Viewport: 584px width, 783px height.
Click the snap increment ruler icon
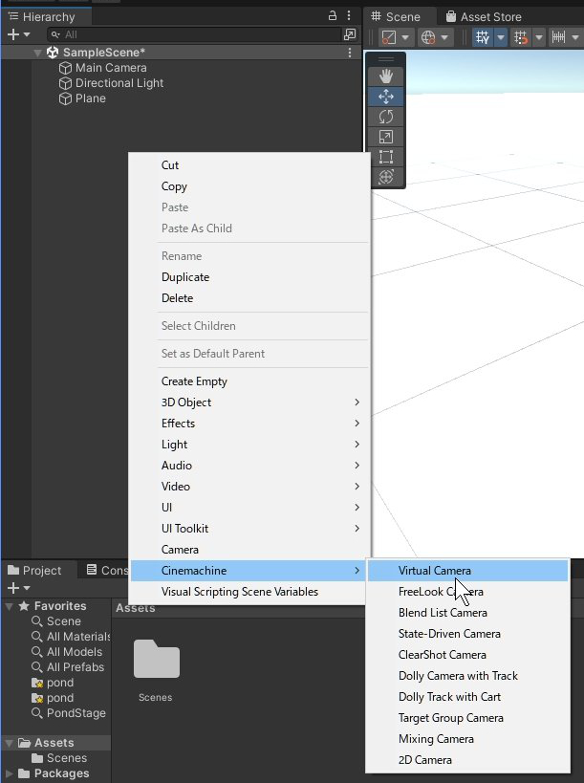click(x=558, y=37)
